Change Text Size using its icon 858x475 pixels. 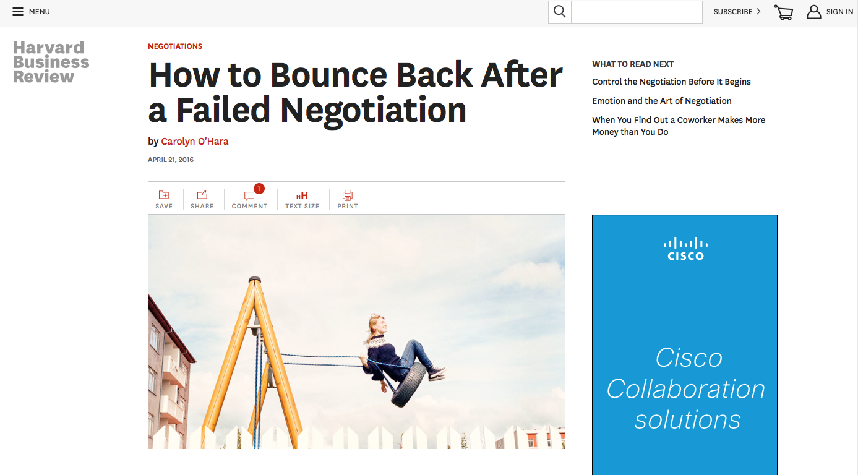(x=302, y=195)
